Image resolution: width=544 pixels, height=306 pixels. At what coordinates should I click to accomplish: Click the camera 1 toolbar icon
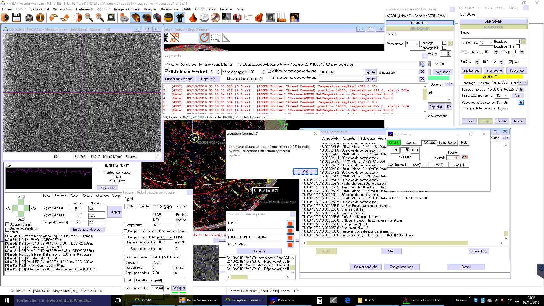136,18
